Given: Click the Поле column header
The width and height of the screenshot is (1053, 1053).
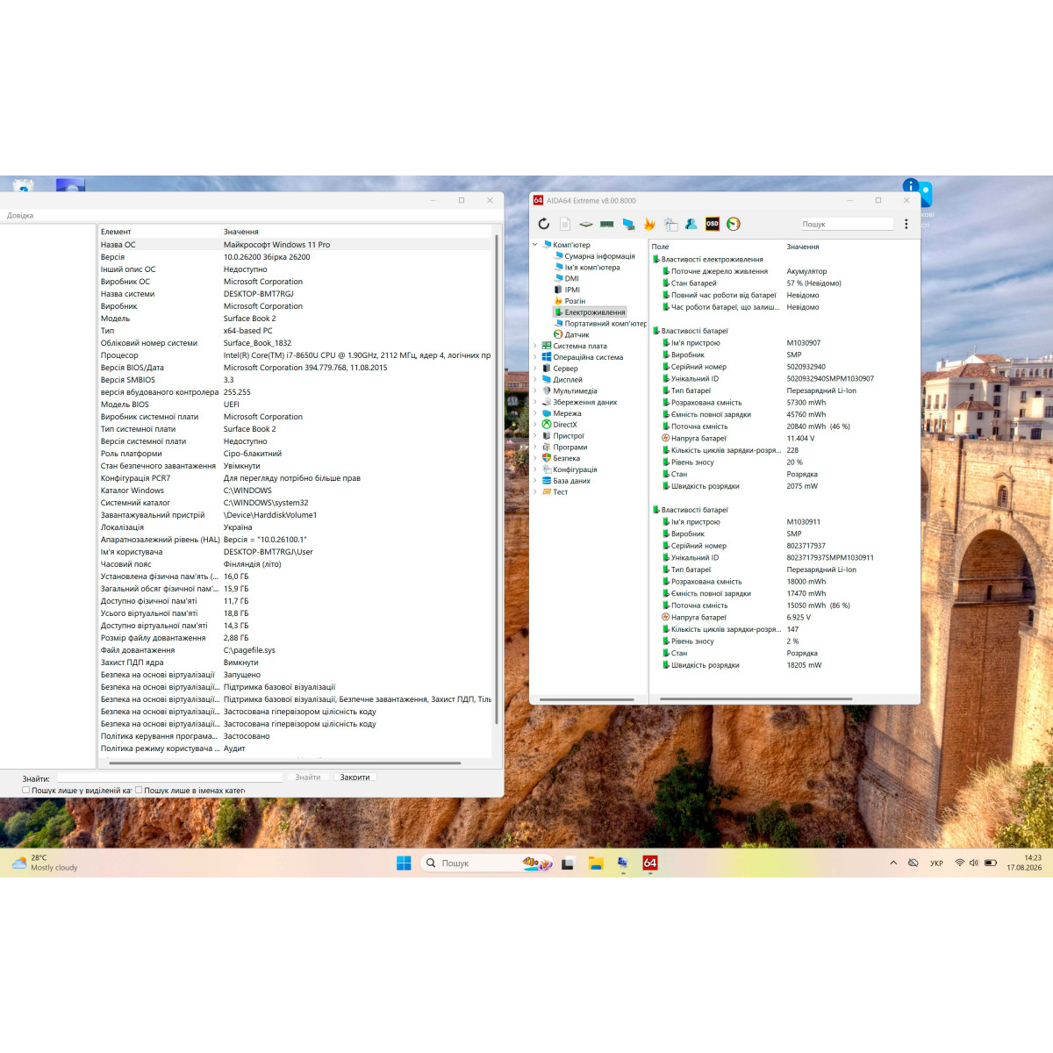Looking at the screenshot, I should tap(661, 247).
